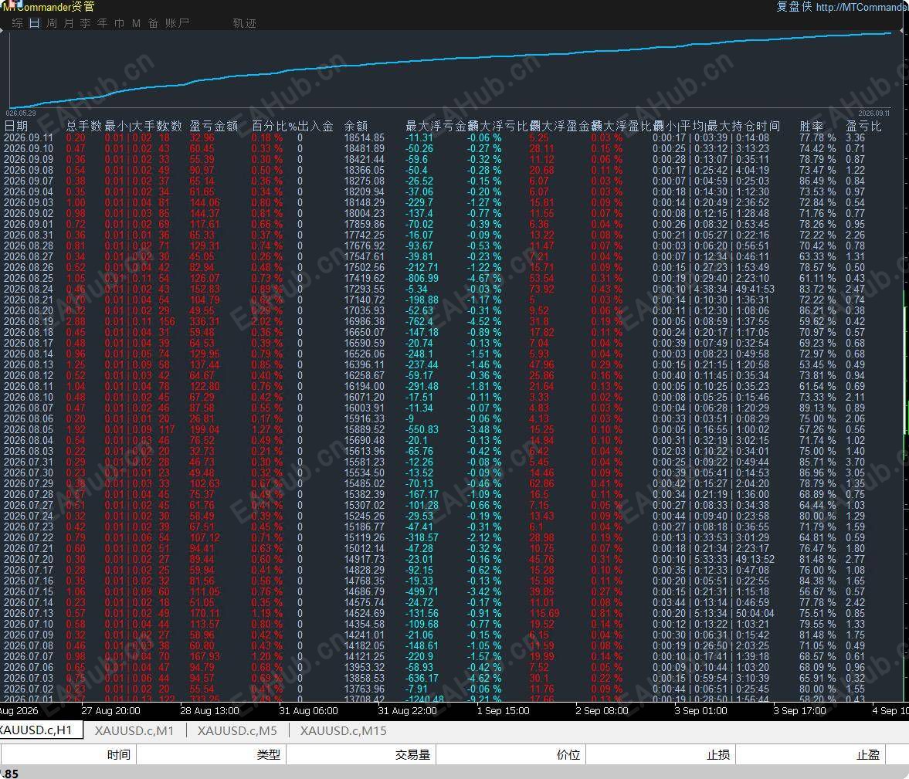Click the balance value 15012.14
Screen dimensions: 909x779
pos(364,548)
